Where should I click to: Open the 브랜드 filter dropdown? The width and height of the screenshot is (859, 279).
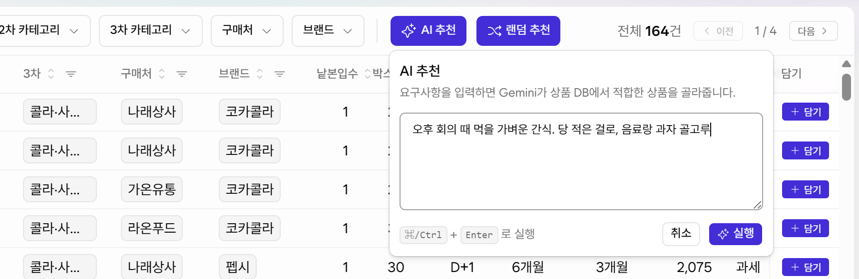click(x=328, y=31)
